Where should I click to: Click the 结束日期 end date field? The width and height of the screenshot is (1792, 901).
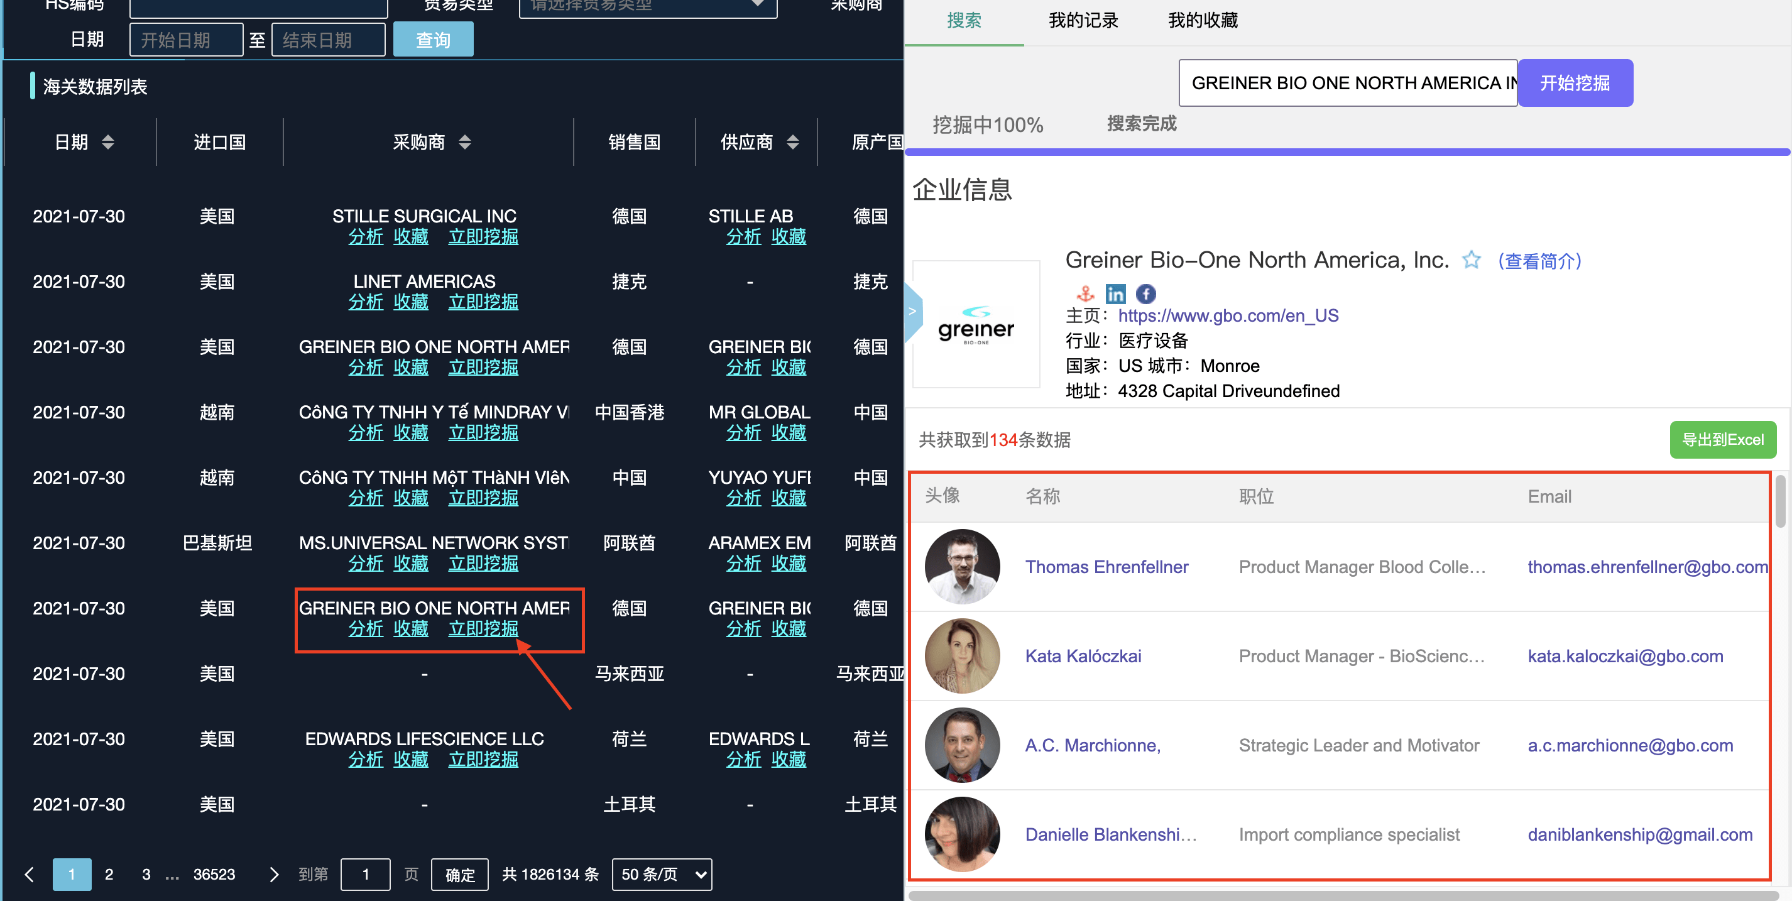pyautogui.click(x=329, y=40)
